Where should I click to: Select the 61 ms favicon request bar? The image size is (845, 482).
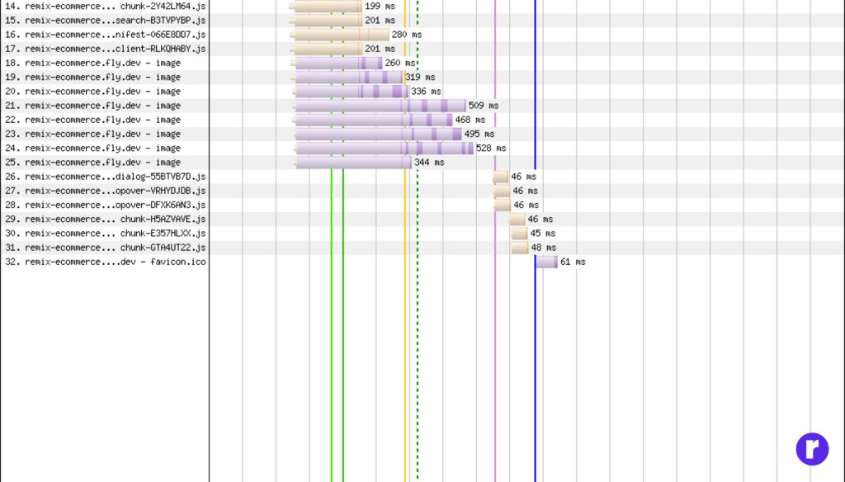[546, 262]
